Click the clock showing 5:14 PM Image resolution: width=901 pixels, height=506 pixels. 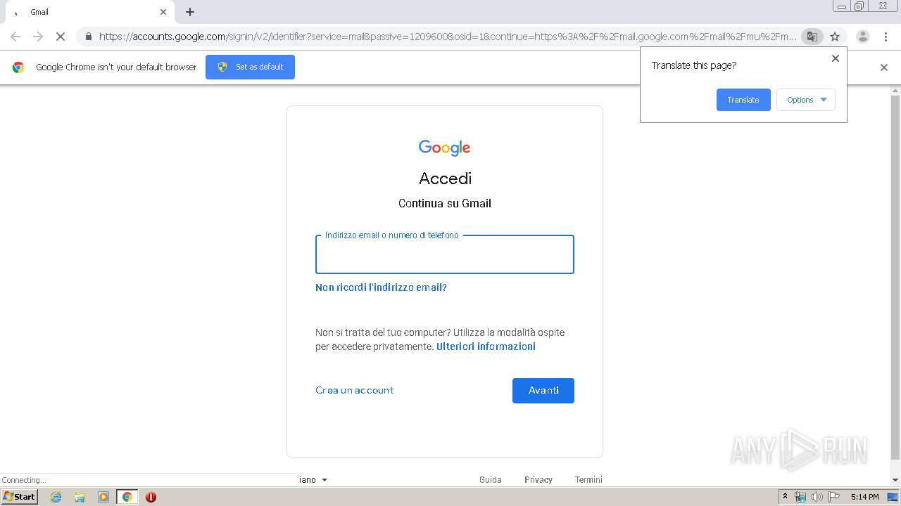[864, 497]
